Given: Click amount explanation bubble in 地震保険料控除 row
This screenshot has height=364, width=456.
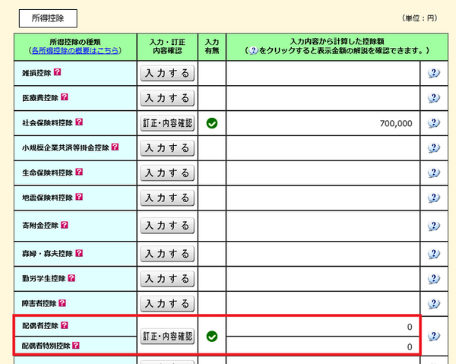Looking at the screenshot, I should (434, 198).
